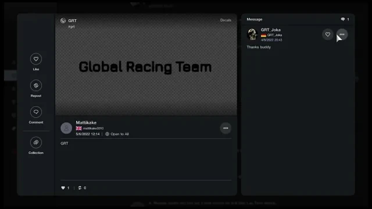Click the #grt hashtag

(x=71, y=26)
